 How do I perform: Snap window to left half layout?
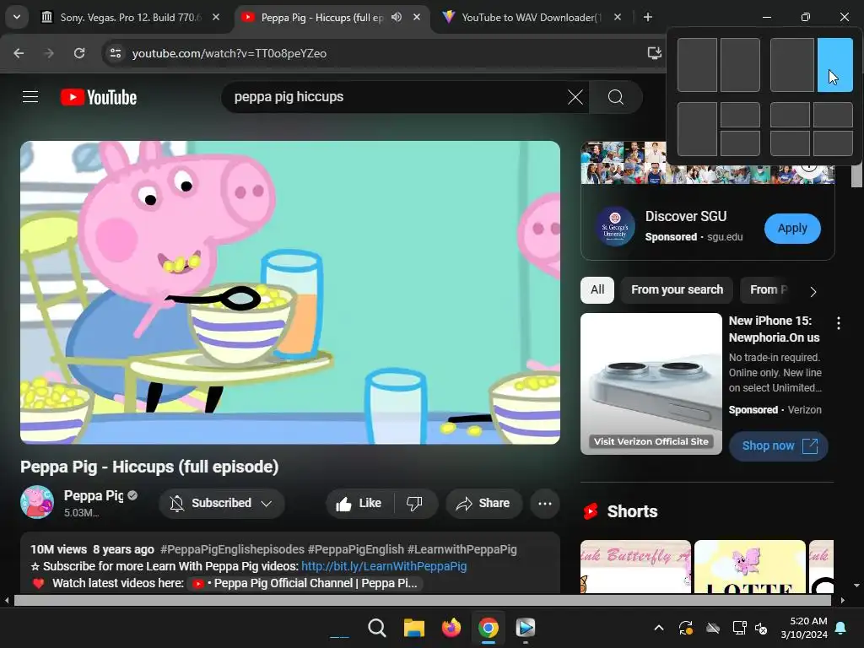[x=697, y=64]
